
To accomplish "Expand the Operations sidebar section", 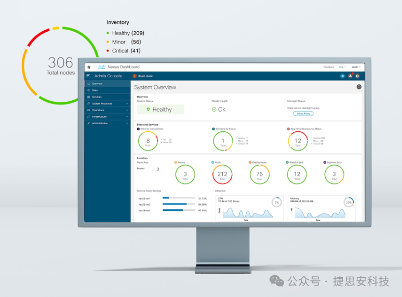I will 107,110.
